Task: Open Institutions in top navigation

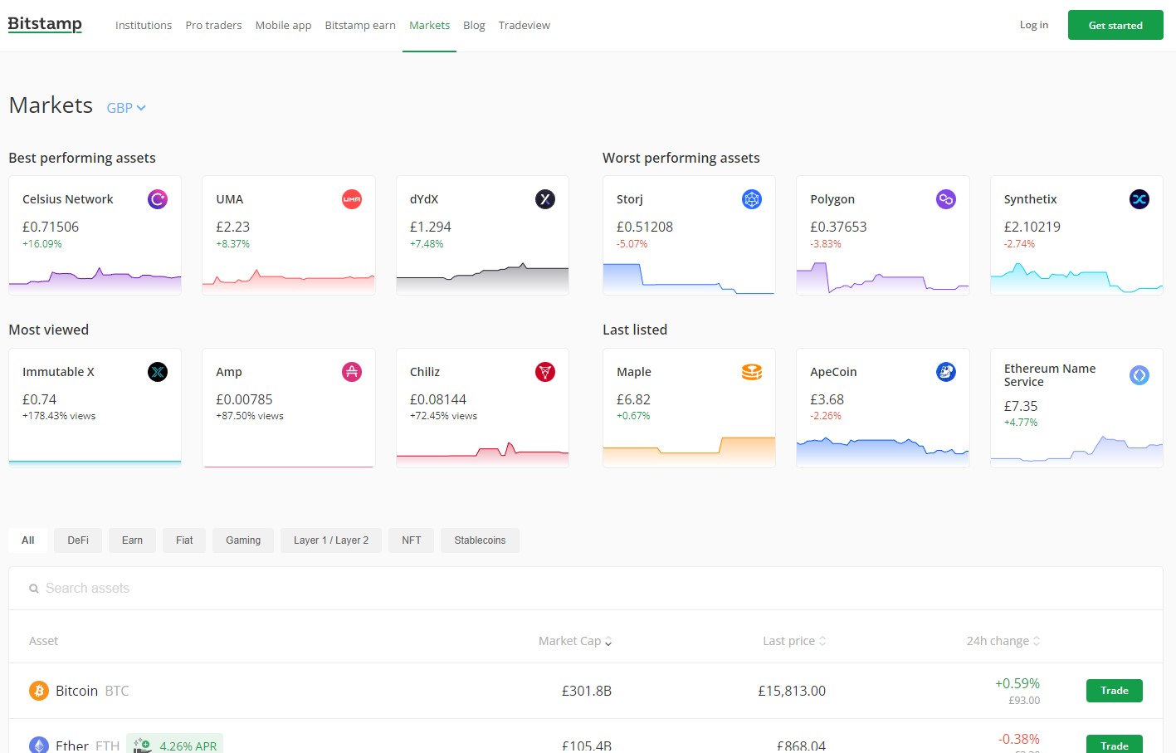Action: [144, 26]
